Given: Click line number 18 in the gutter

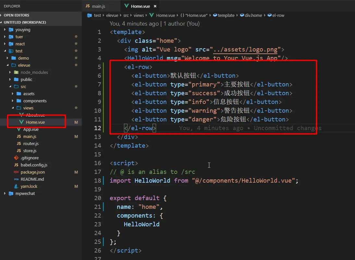Looking at the screenshot, I should click(98, 180).
